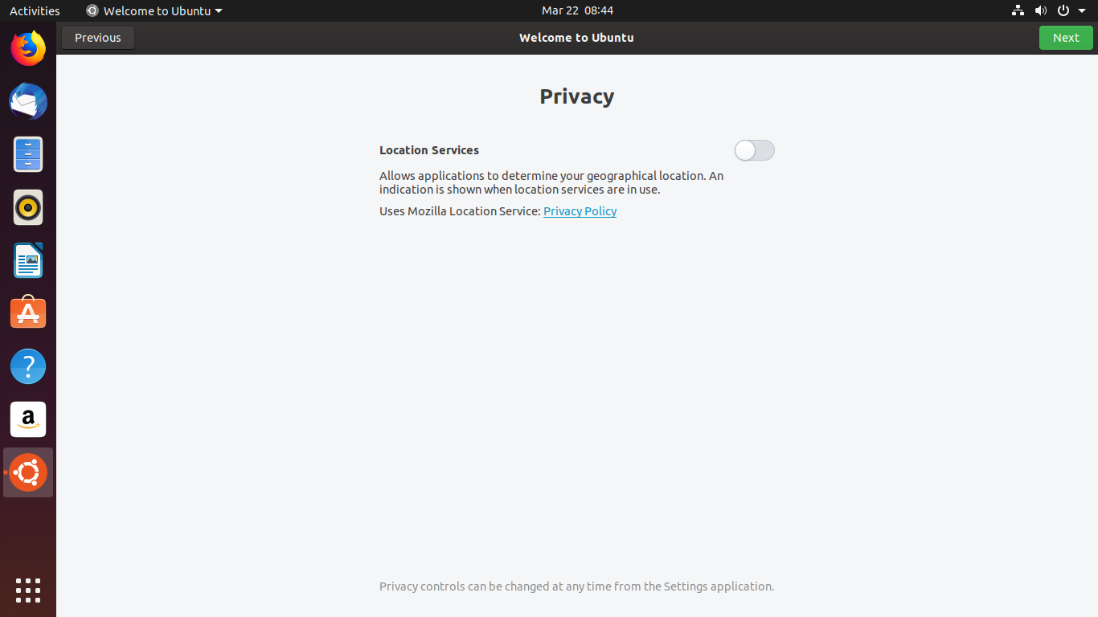Click the 'Privacy controls can be changed' note
Screen dimensions: 1098x617
point(576,586)
